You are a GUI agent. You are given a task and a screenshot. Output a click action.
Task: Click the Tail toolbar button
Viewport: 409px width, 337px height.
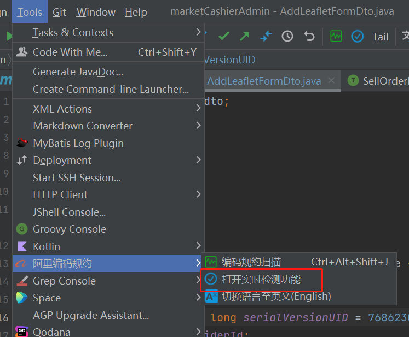point(381,37)
